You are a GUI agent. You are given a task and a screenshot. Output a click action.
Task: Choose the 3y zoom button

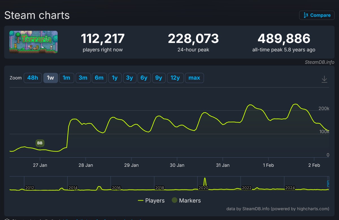pyautogui.click(x=129, y=78)
